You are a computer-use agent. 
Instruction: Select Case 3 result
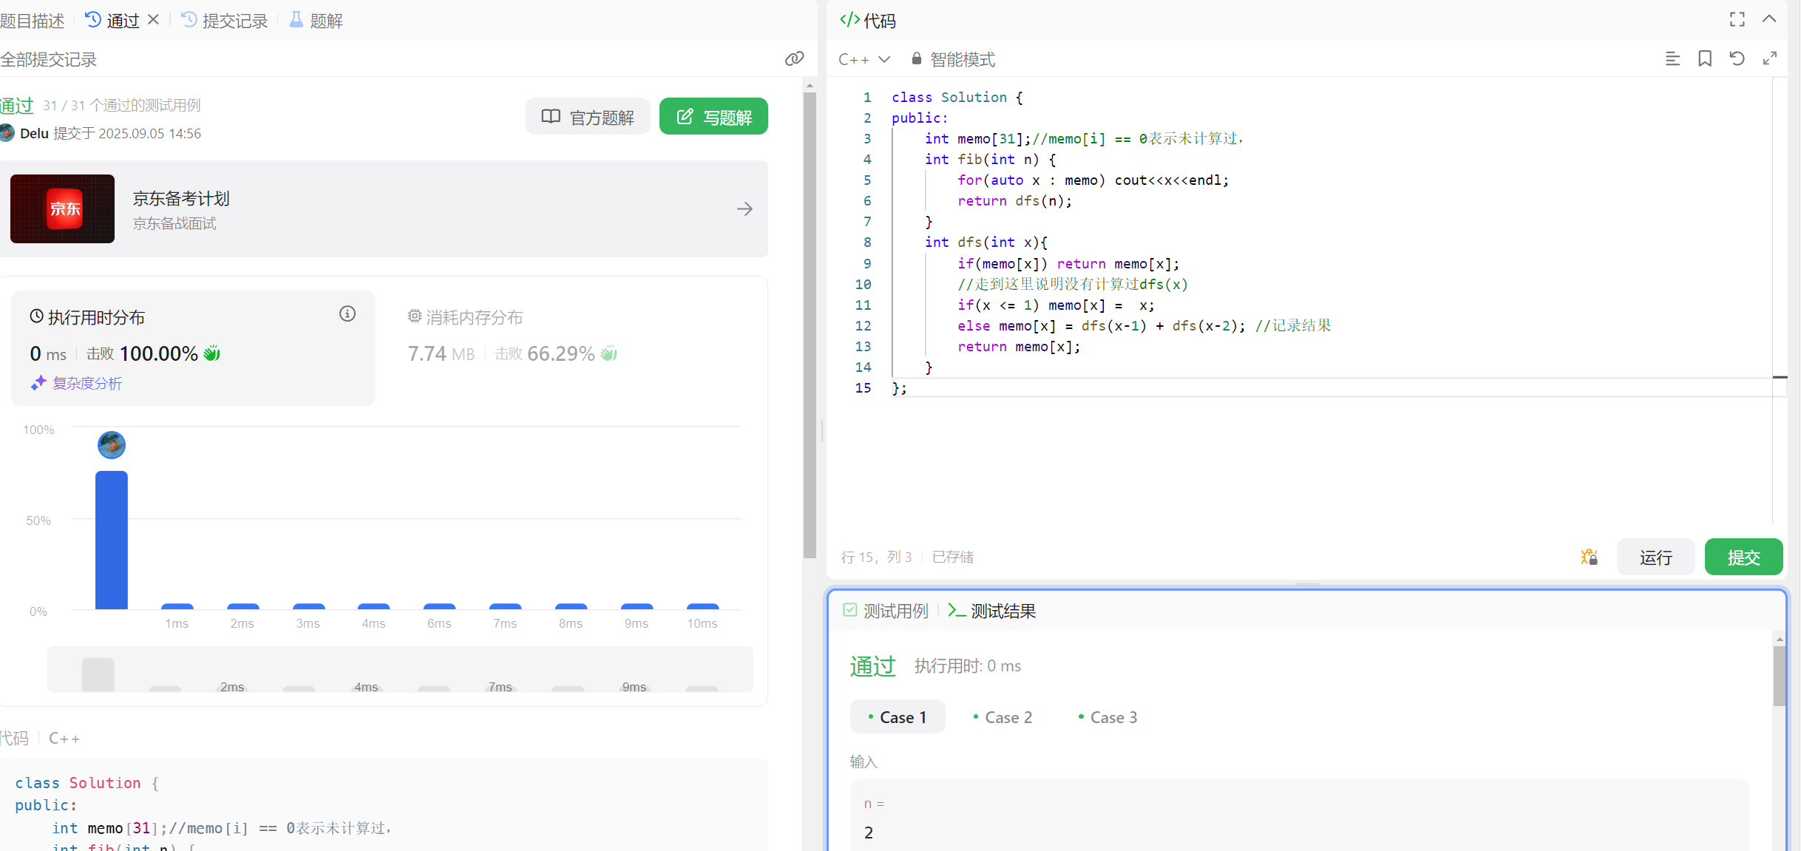pyautogui.click(x=1108, y=717)
